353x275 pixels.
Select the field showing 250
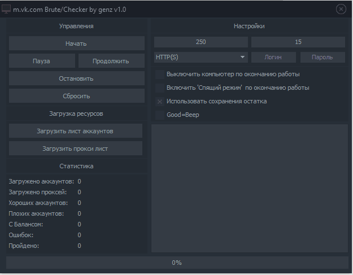tap(201, 42)
